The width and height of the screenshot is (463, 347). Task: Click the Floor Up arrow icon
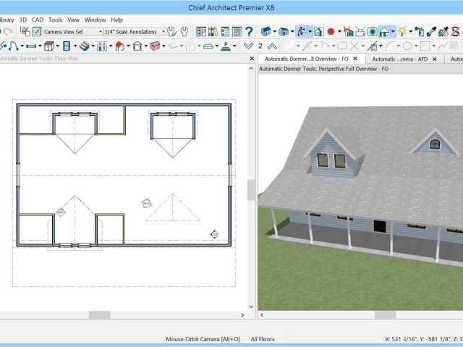coord(272,46)
